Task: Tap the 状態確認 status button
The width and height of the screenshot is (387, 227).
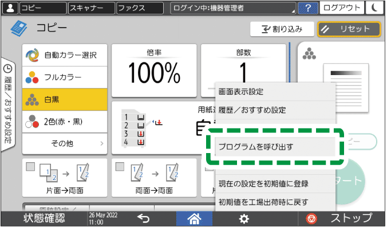Action: click(x=44, y=218)
